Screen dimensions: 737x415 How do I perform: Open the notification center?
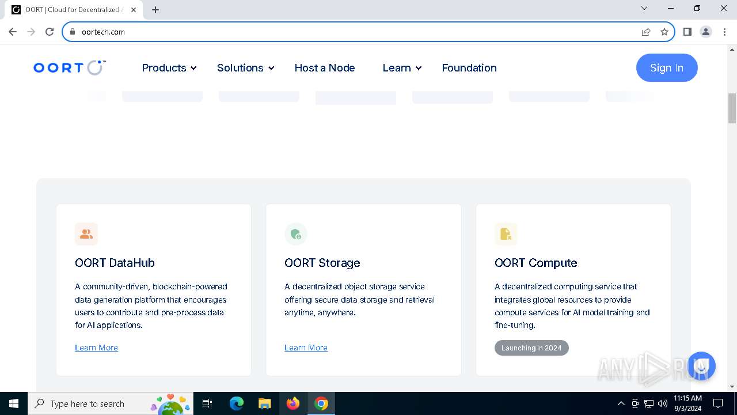[x=718, y=403]
